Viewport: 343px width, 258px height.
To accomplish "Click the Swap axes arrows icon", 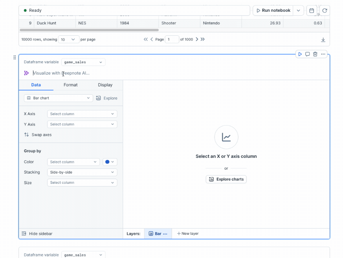I will tap(26, 135).
